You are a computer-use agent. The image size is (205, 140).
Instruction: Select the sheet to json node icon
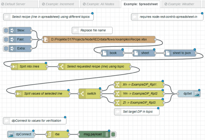(168, 53)
